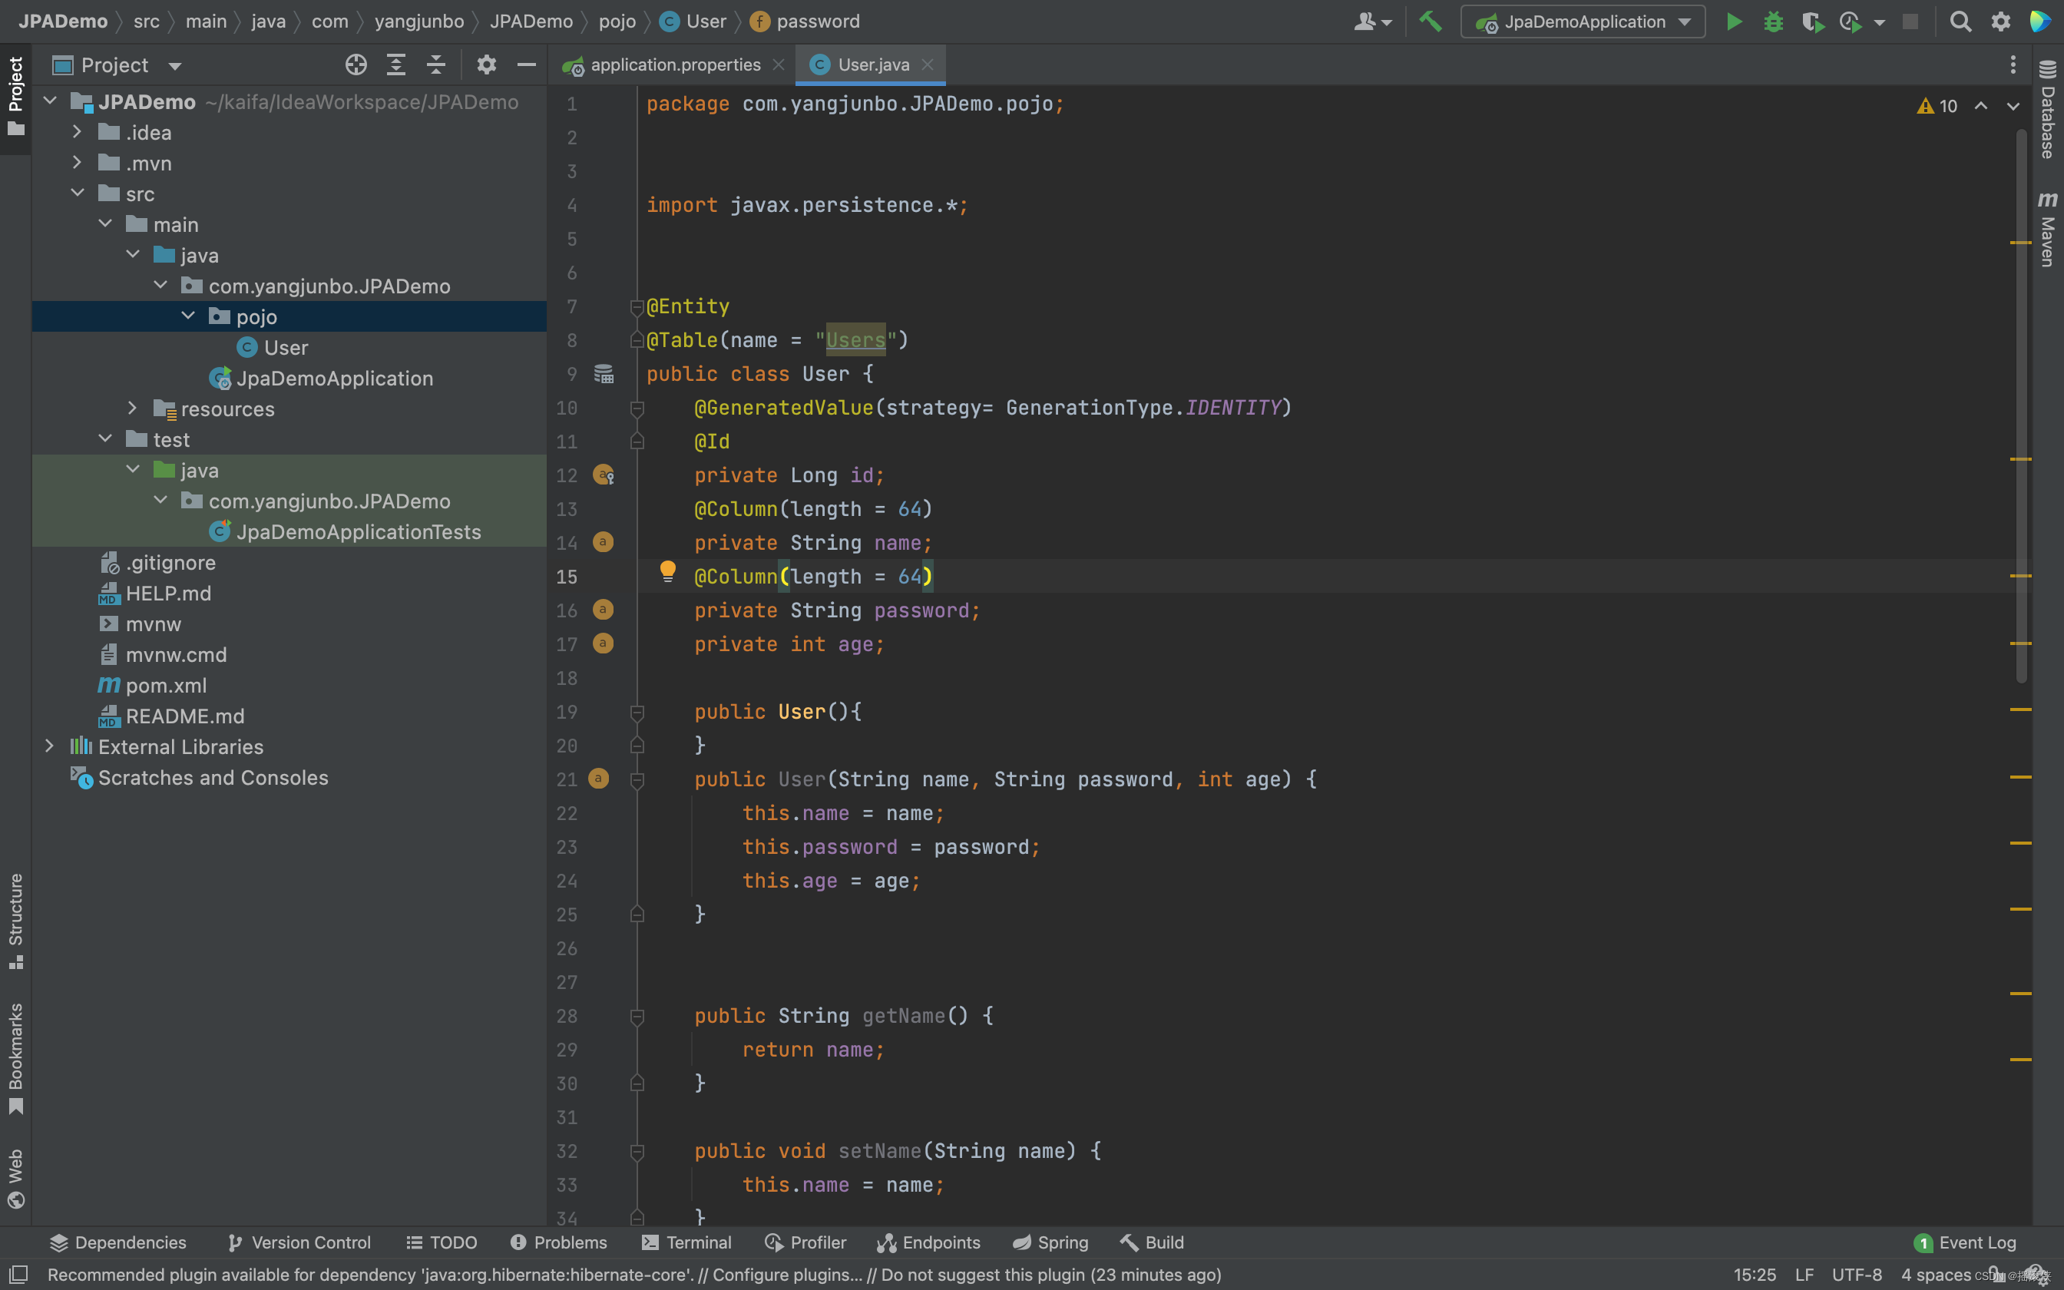2064x1290 pixels.
Task: Expand the resources folder
Action: (132, 408)
